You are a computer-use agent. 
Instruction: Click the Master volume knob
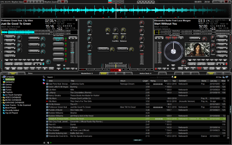123,30
